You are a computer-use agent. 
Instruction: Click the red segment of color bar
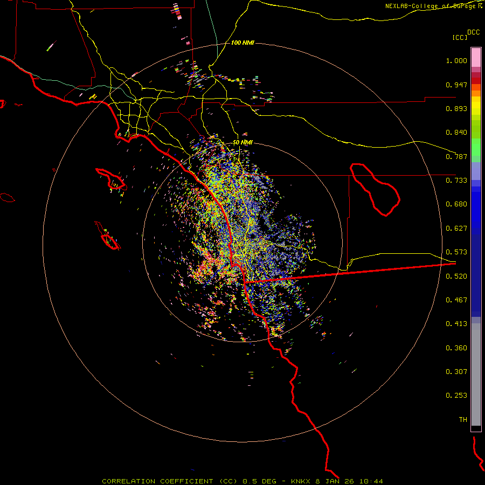tap(476, 80)
